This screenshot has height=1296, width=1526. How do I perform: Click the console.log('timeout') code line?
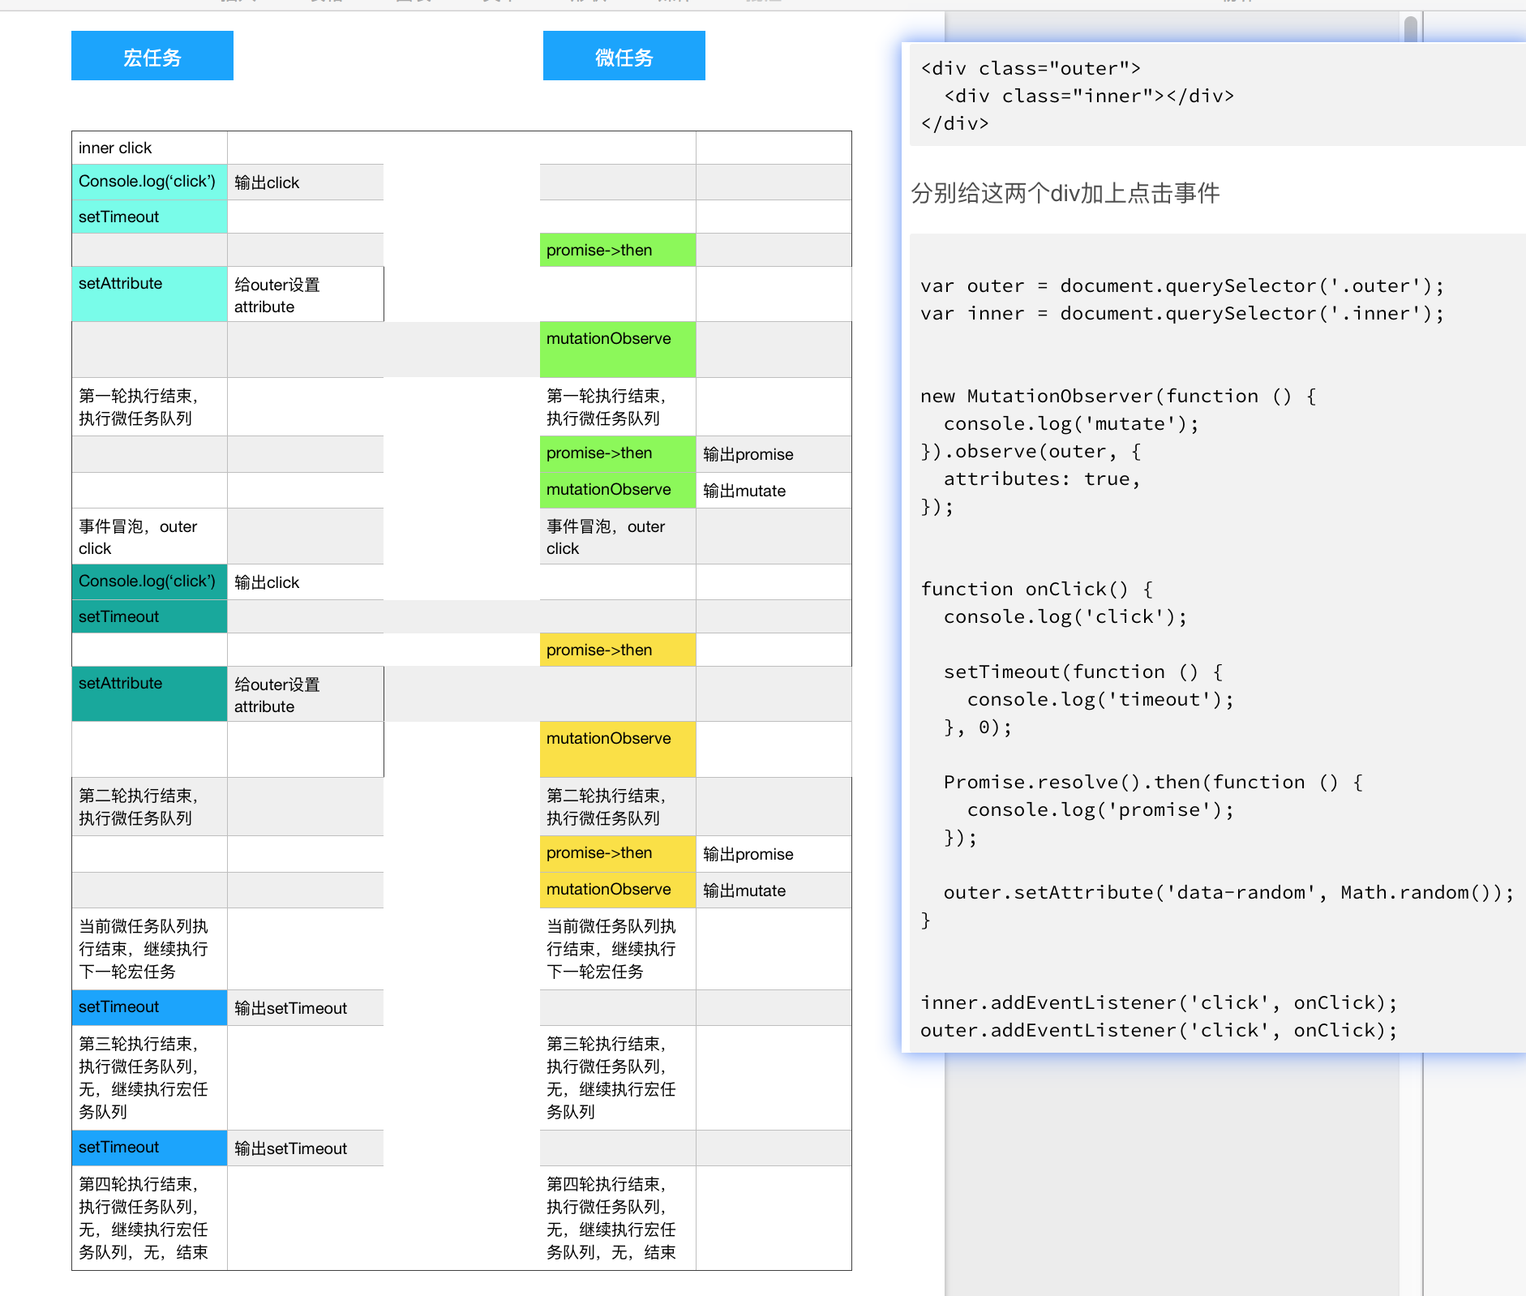tap(1100, 700)
